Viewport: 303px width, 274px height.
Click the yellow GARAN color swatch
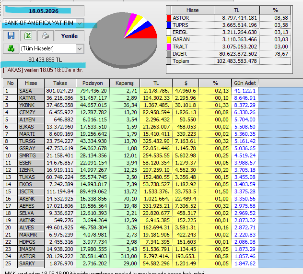(169, 39)
